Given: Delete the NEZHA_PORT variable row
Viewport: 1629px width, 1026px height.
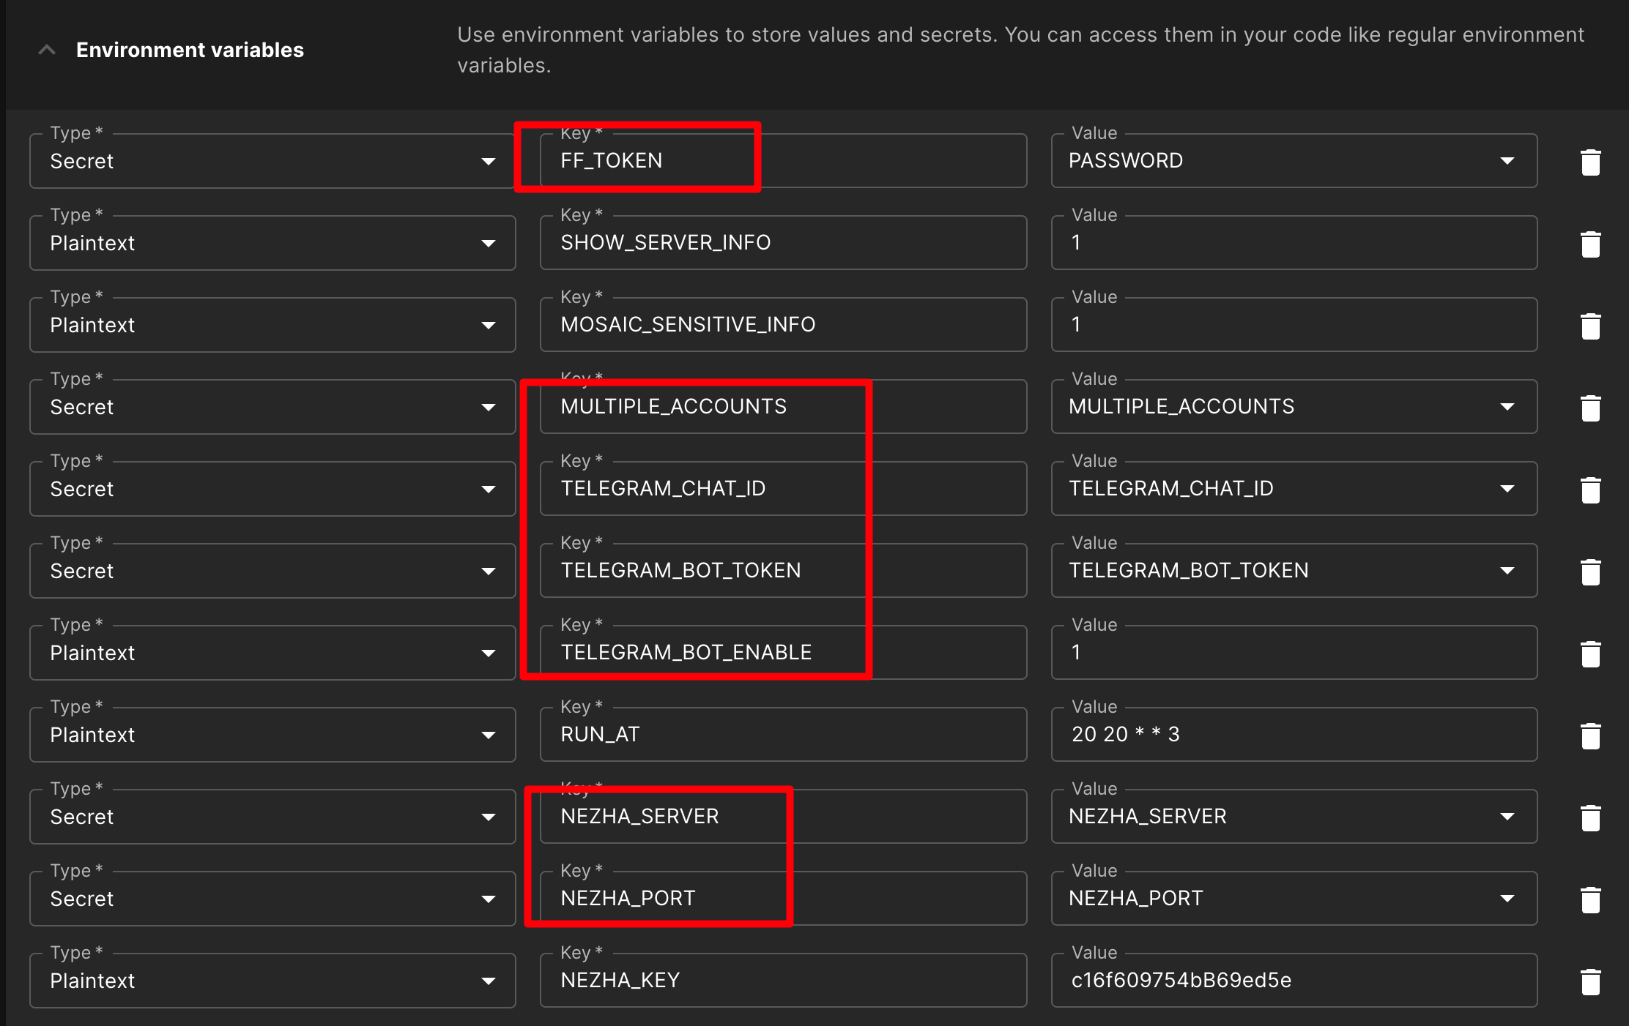Looking at the screenshot, I should pyautogui.click(x=1590, y=899).
